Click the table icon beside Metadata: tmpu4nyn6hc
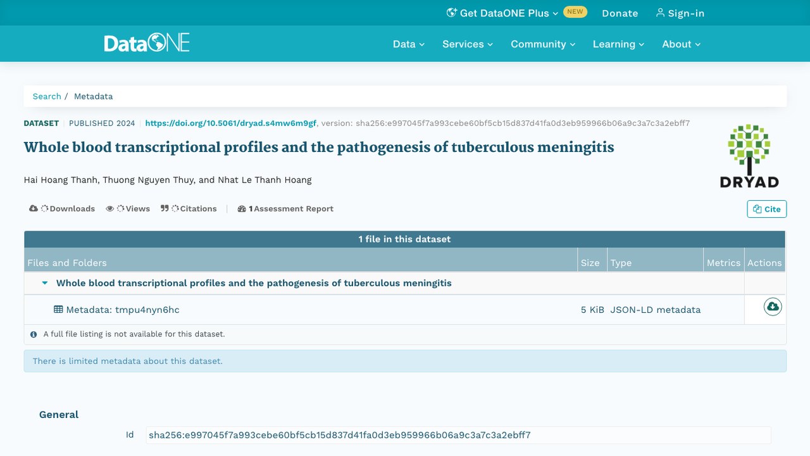Image resolution: width=810 pixels, height=456 pixels. 58,310
